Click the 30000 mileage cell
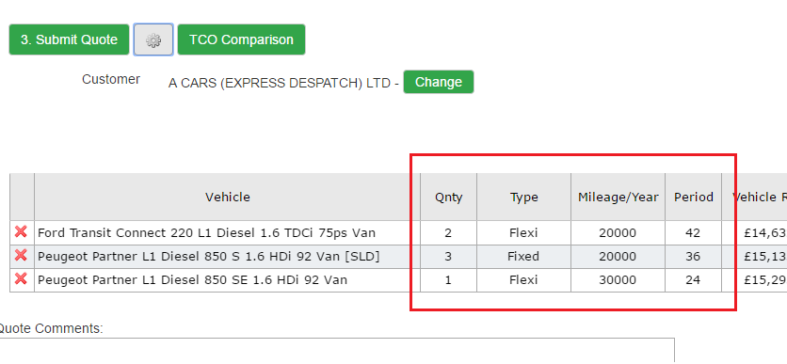787x364 pixels. (x=618, y=279)
